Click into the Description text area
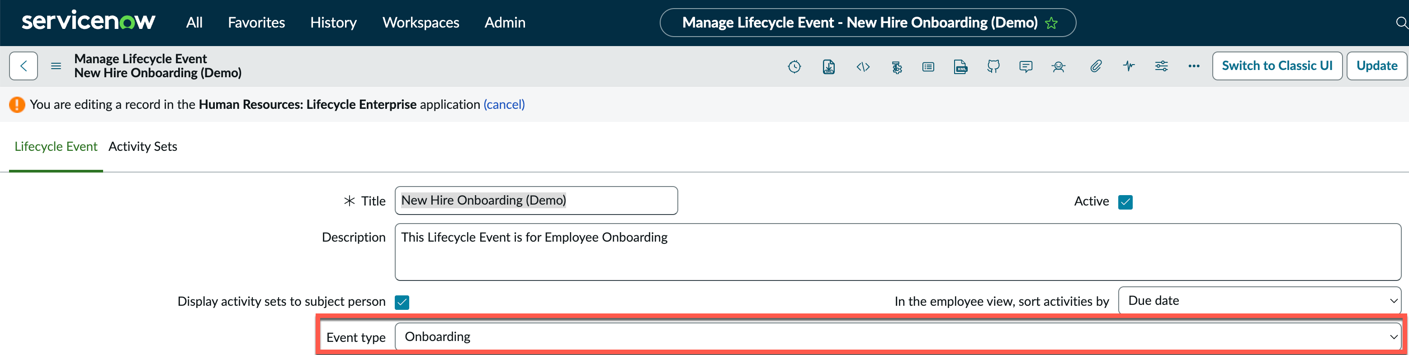The width and height of the screenshot is (1409, 355). pos(898,252)
